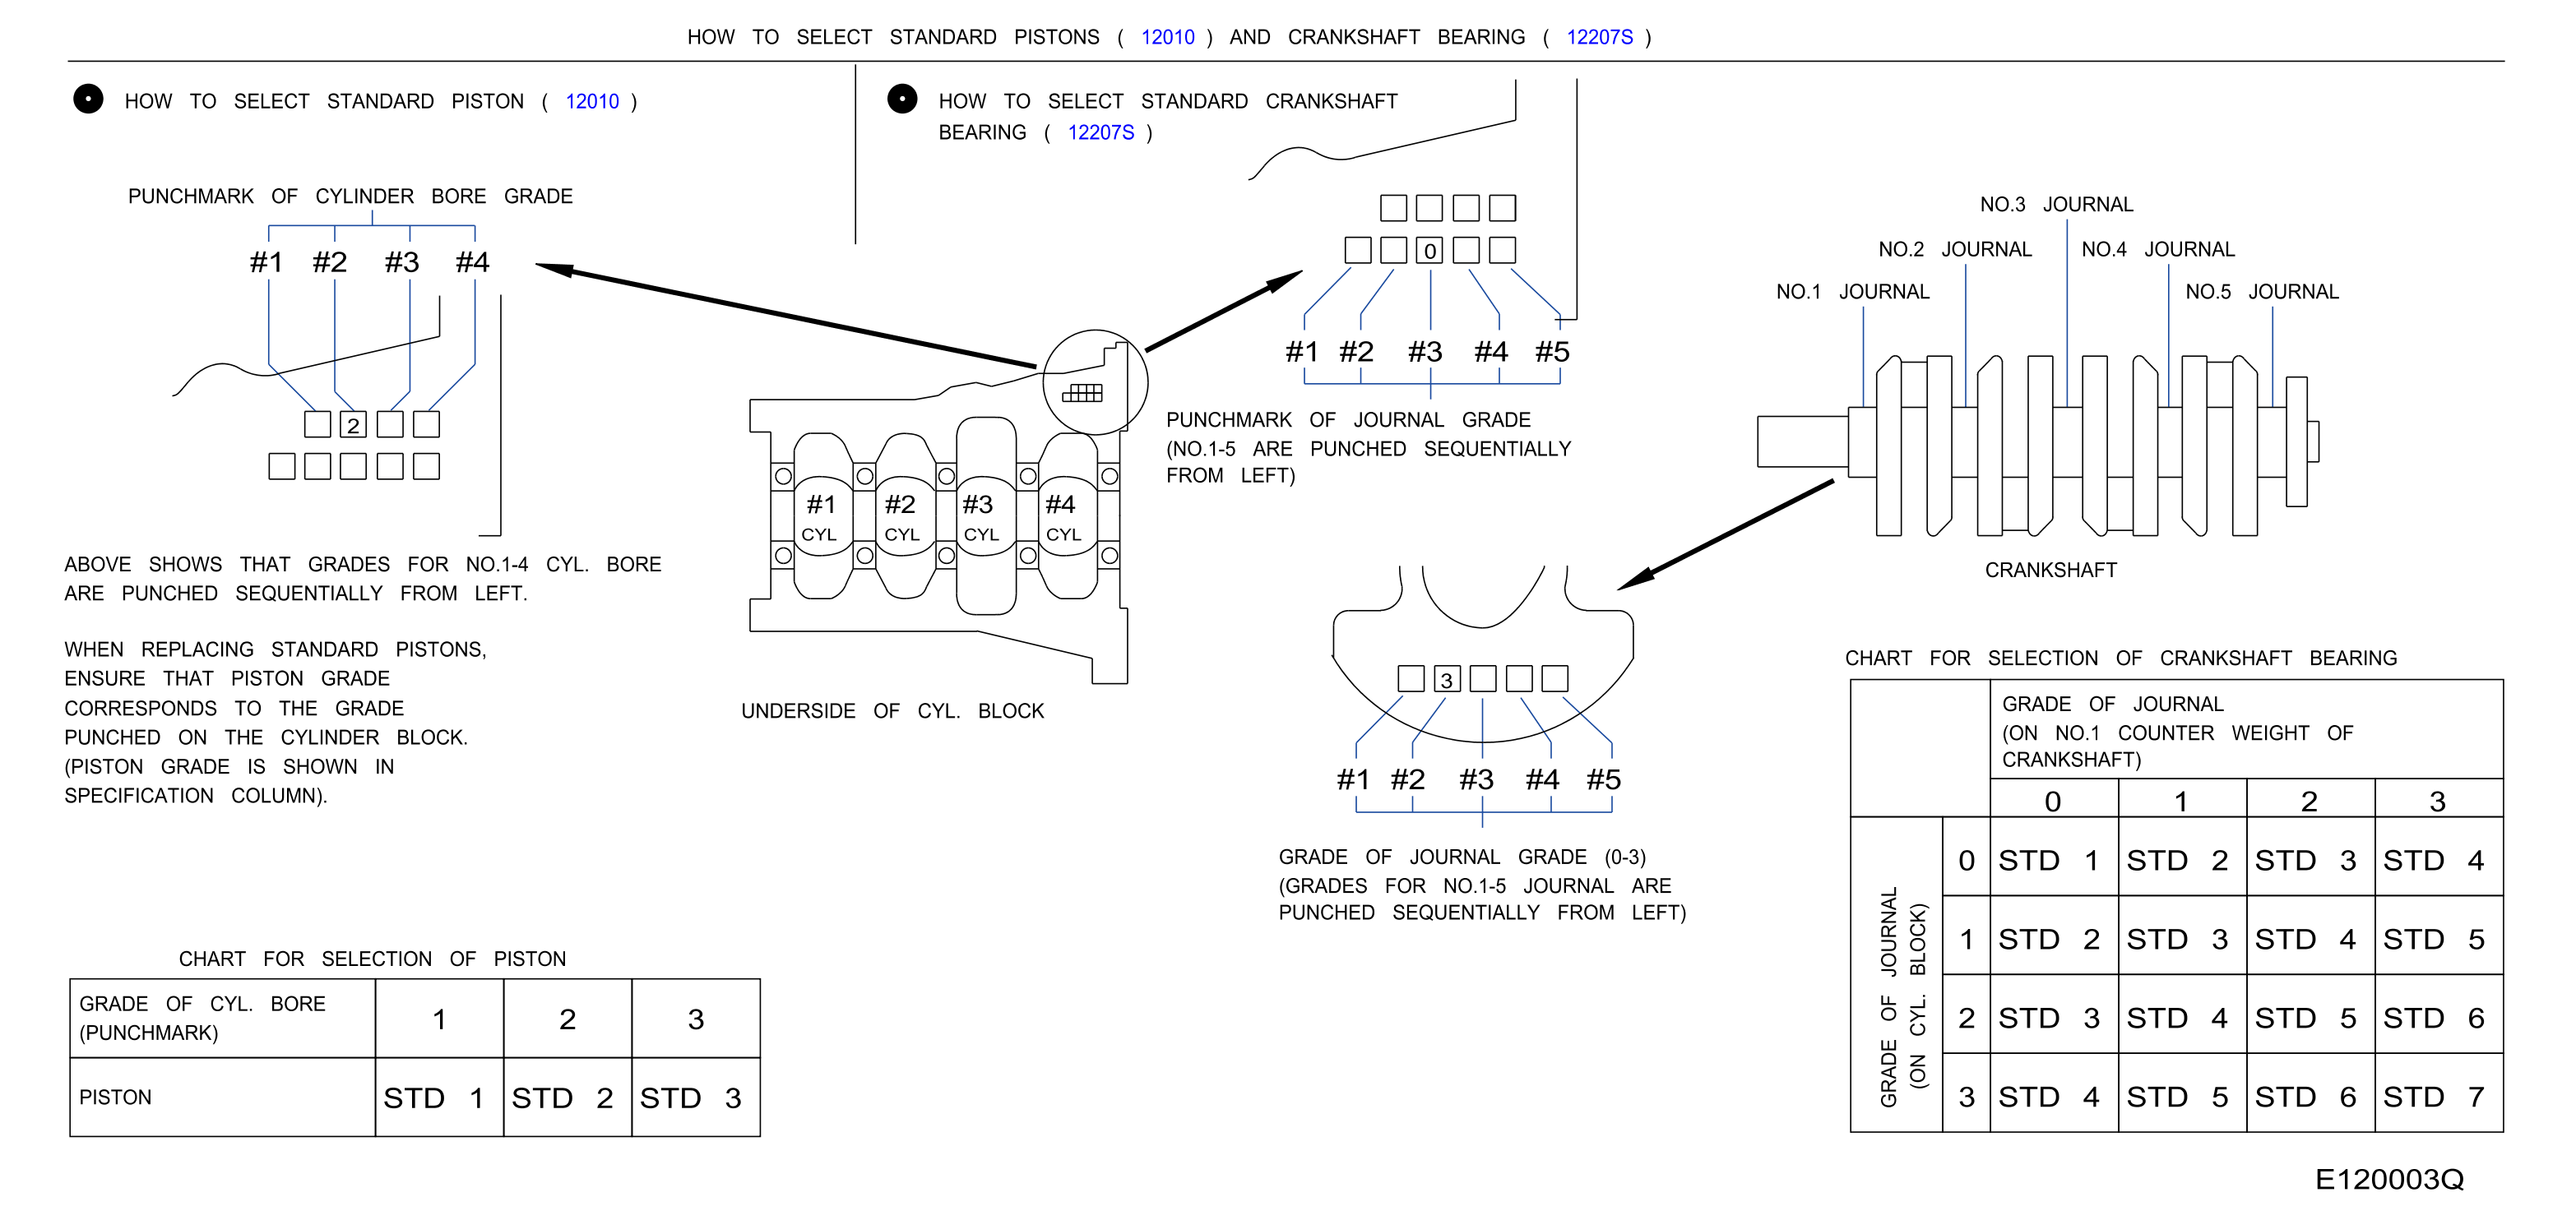The image size is (2576, 1220).
Task: Click the STD 7 cell in the bearing chart
Action: pos(2438,1096)
